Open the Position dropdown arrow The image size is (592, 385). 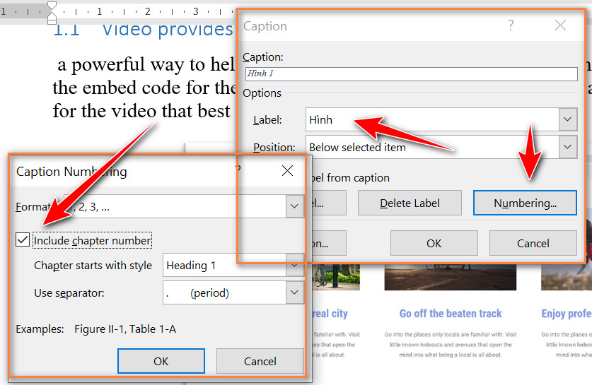coord(567,147)
